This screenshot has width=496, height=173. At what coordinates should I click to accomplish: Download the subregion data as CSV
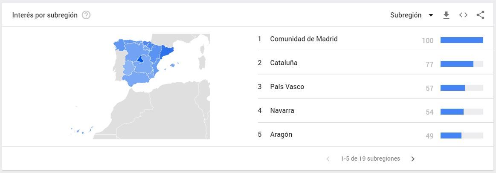446,15
